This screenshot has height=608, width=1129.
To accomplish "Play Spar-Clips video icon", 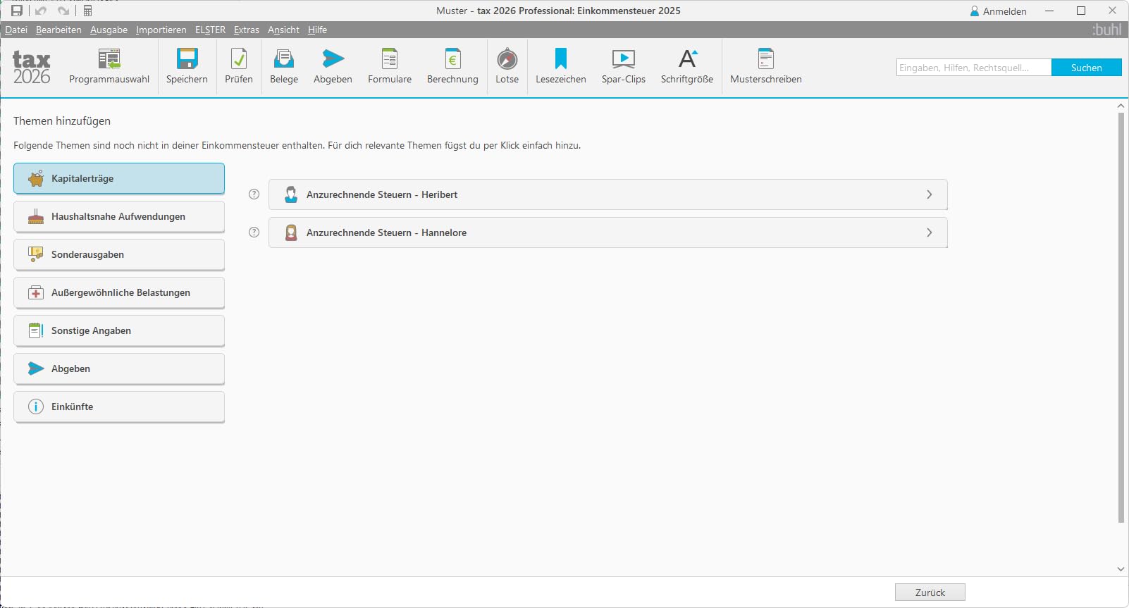I will pyautogui.click(x=624, y=59).
